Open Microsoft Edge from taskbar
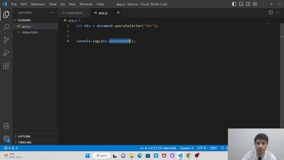 tap(140, 156)
